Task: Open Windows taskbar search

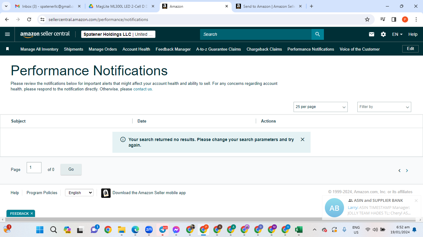Action: pos(54,230)
